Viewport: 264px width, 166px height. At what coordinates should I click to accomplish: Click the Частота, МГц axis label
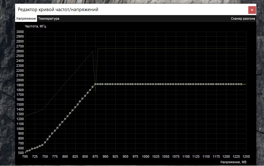pos(35,26)
